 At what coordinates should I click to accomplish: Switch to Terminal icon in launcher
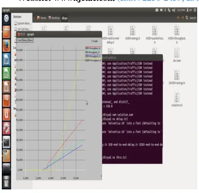pyautogui.click(x=6, y=142)
